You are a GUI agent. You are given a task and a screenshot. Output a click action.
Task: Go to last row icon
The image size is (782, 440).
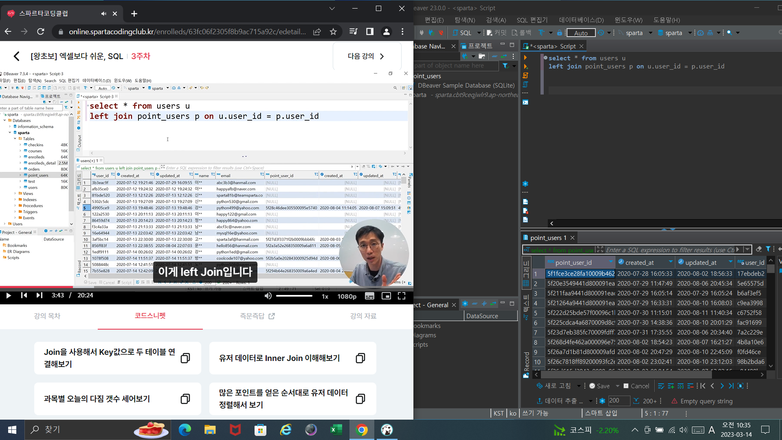(731, 386)
